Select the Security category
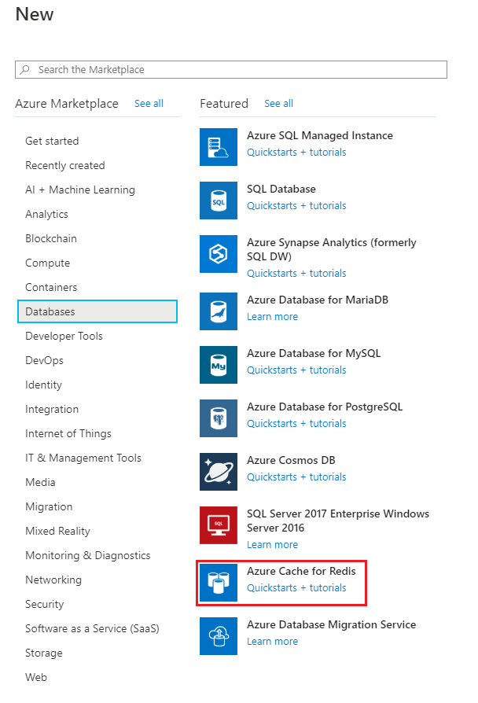This screenshot has width=478, height=703. [44, 604]
